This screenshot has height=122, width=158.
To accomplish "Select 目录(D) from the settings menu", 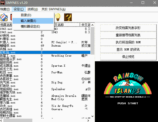I will pyautogui.click(x=26, y=15).
